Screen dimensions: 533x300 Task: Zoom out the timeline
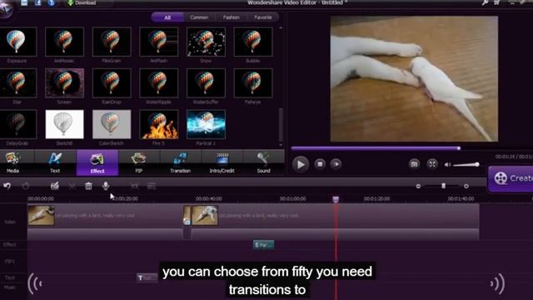[x=418, y=186]
